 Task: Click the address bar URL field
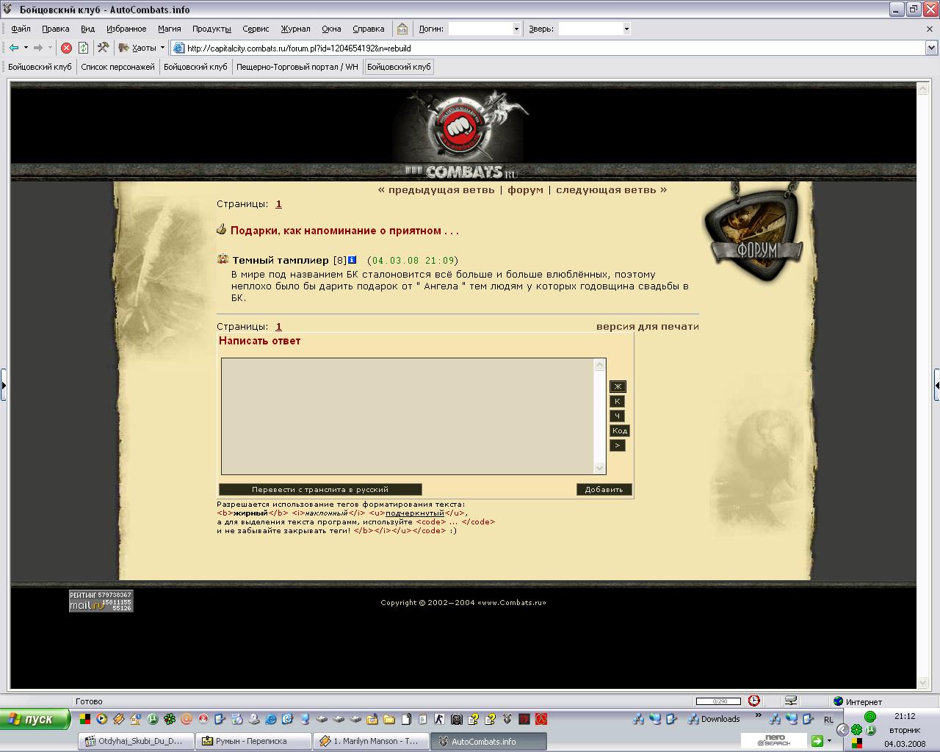555,48
